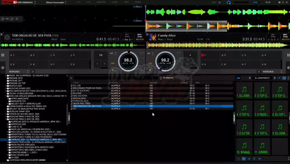This screenshot has height=164, width=290.
Task: Click the zoom-out magnifier near RST
Action: (12, 19)
